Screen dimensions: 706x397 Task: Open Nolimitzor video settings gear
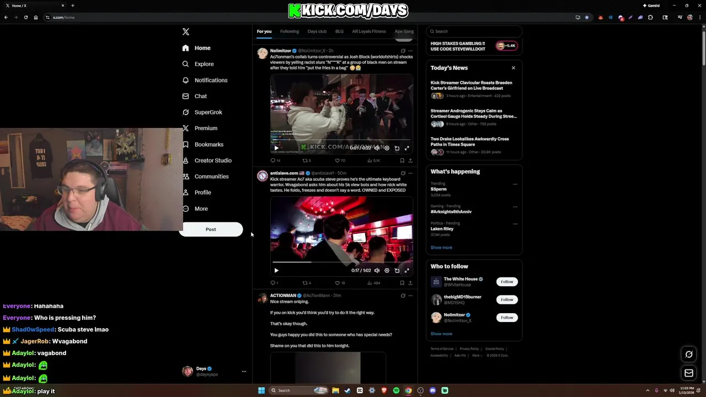387,148
